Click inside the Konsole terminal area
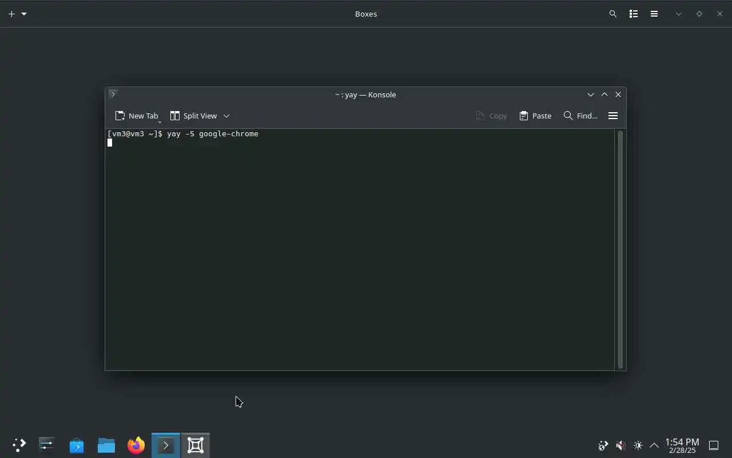This screenshot has height=458, width=732. click(360, 249)
